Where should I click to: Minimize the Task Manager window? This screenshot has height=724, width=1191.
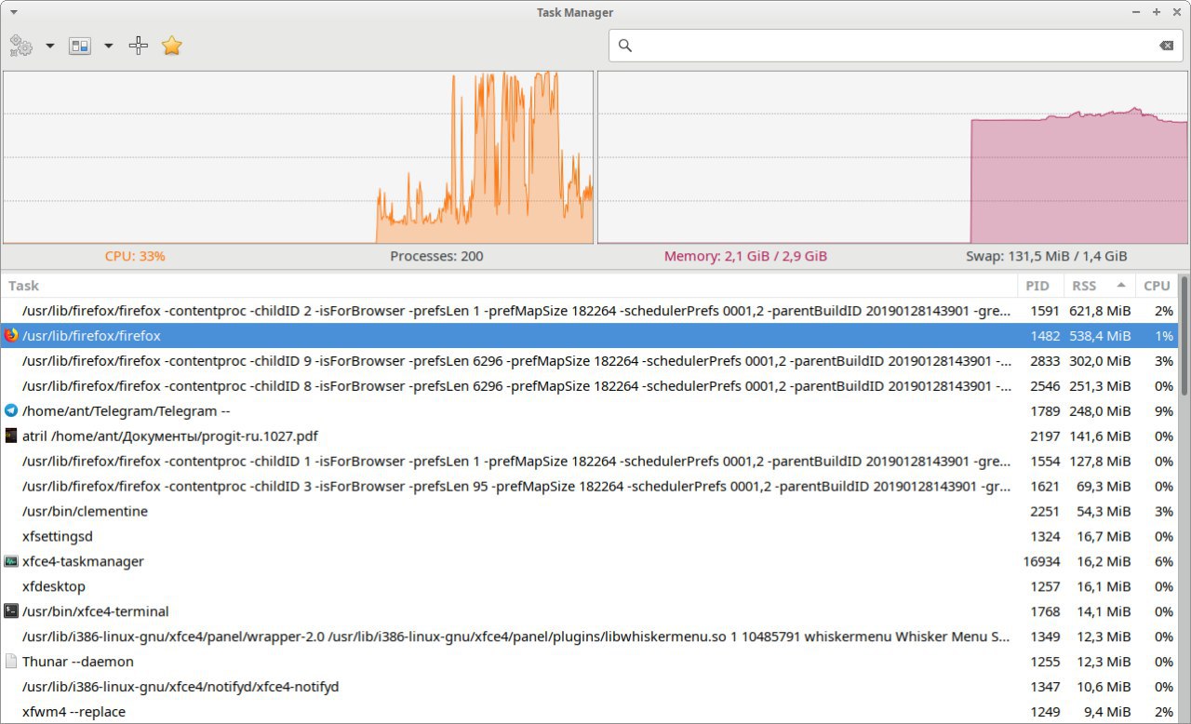(1136, 12)
